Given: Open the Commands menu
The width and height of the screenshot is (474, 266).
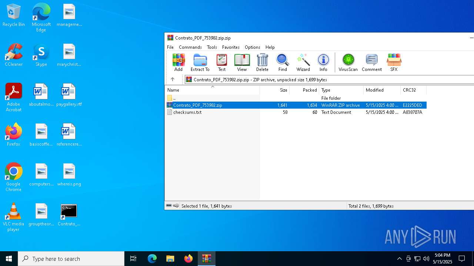Looking at the screenshot, I should 190,47.
